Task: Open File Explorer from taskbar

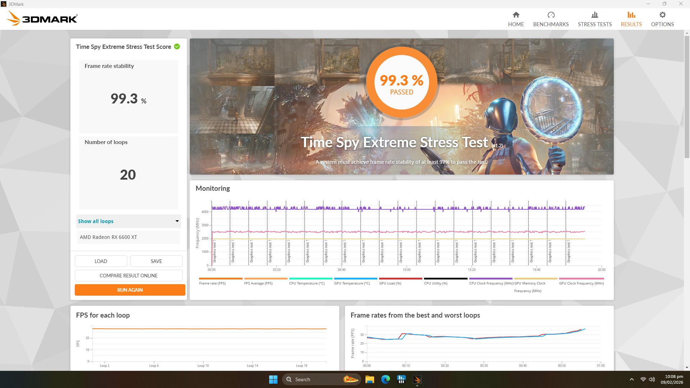Action: coord(370,379)
